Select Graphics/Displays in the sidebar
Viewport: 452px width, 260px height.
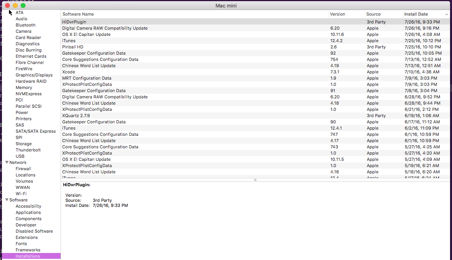(x=34, y=75)
